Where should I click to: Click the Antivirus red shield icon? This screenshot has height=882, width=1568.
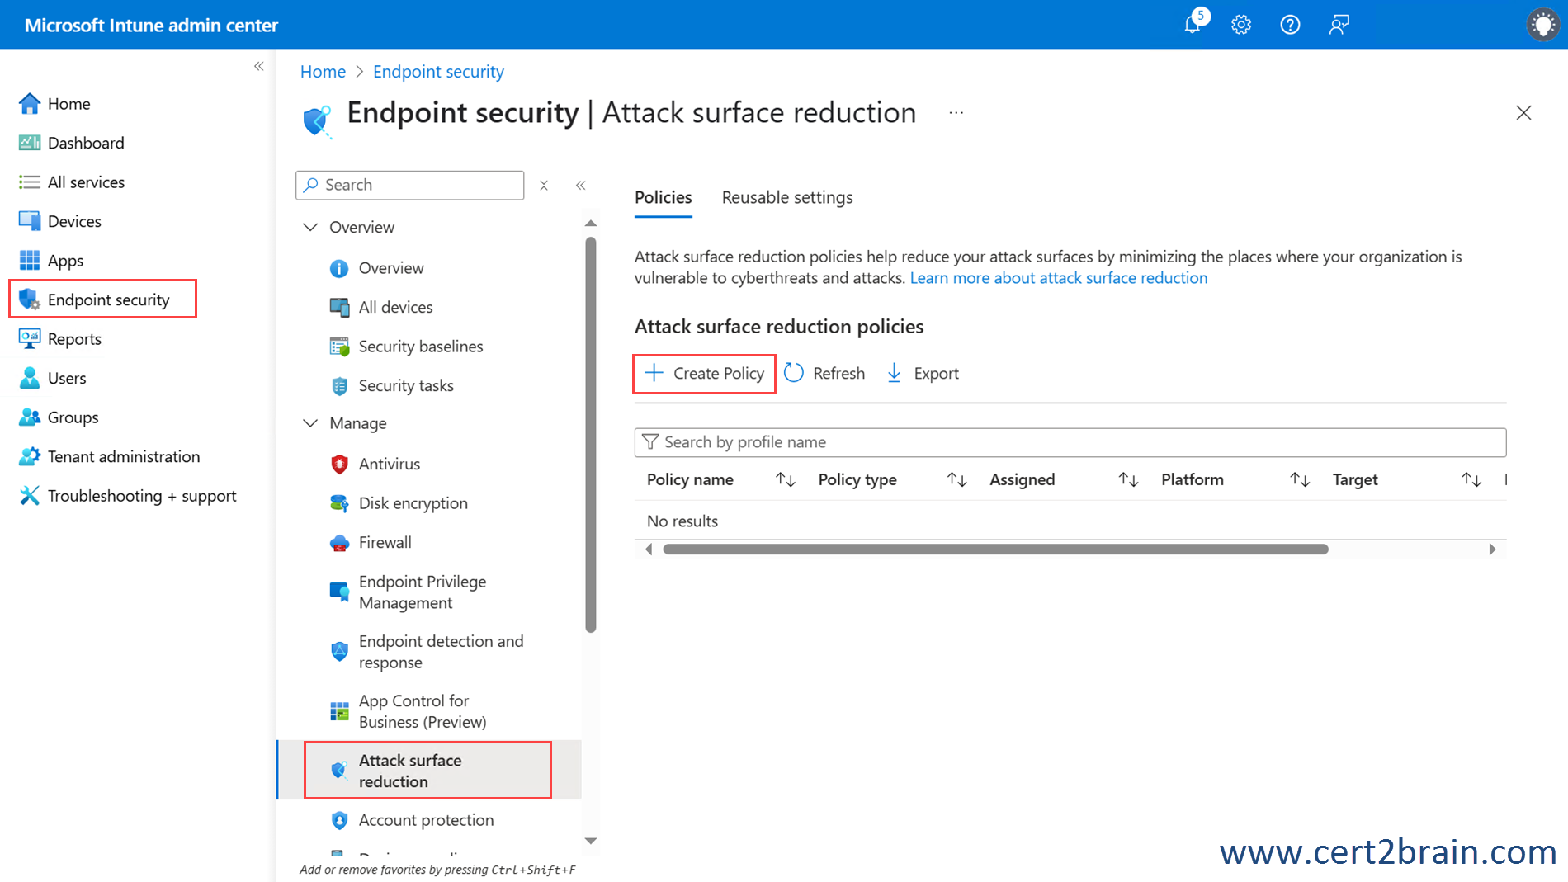(x=339, y=464)
